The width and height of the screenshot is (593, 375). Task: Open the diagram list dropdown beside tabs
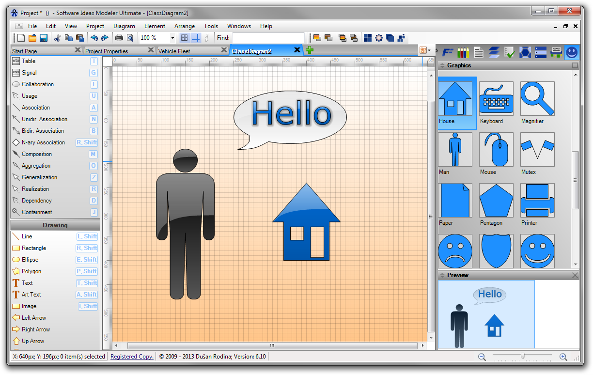coord(425,50)
